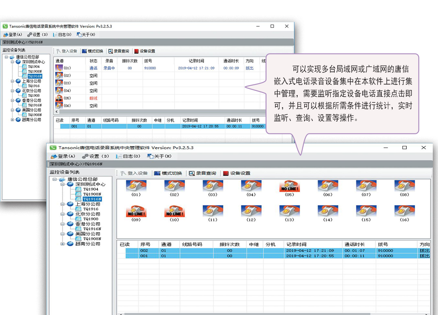Choose channel (06) phone icon in front window
Image resolution: width=438 pixels, height=315 pixels.
tap(328, 186)
